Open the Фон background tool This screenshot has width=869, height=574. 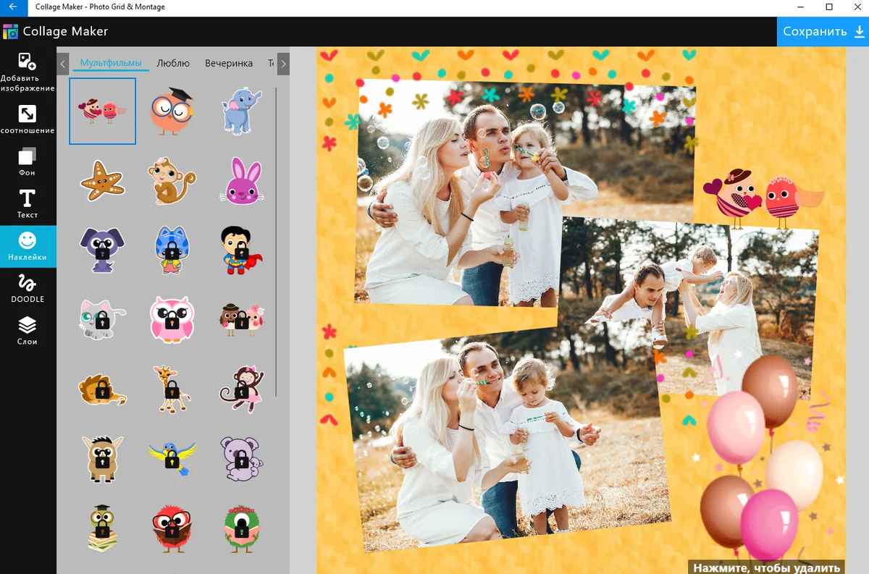coord(28,161)
